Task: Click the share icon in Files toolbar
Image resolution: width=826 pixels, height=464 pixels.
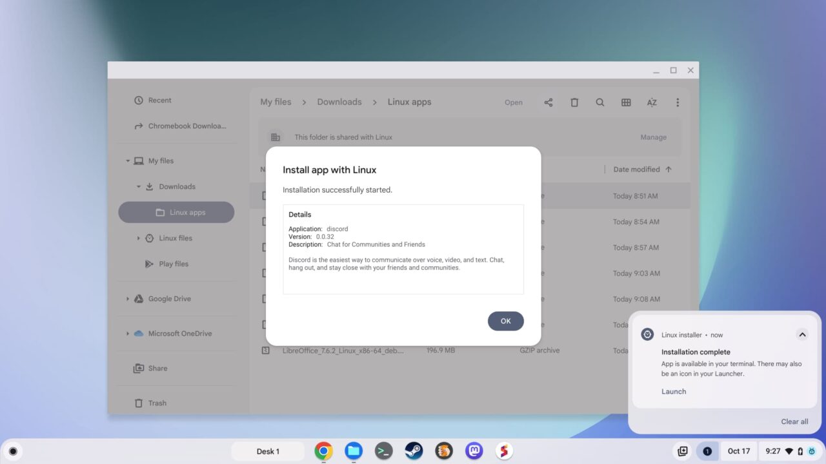Action: click(x=549, y=102)
